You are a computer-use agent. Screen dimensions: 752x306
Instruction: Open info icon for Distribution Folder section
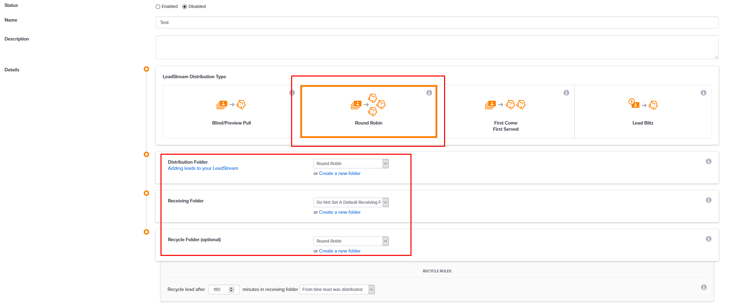(708, 161)
